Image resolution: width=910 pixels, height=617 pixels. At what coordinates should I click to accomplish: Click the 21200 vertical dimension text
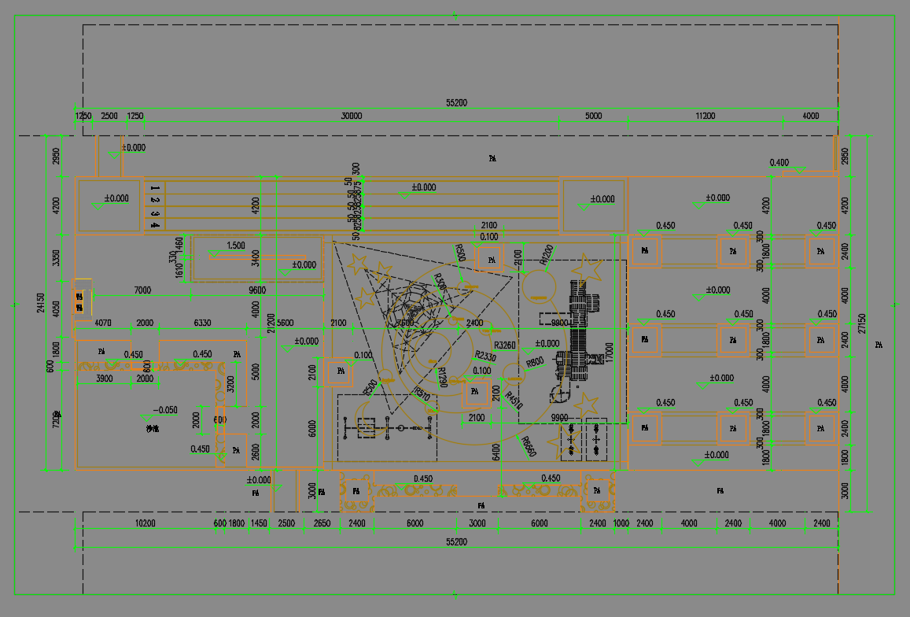coord(271,323)
